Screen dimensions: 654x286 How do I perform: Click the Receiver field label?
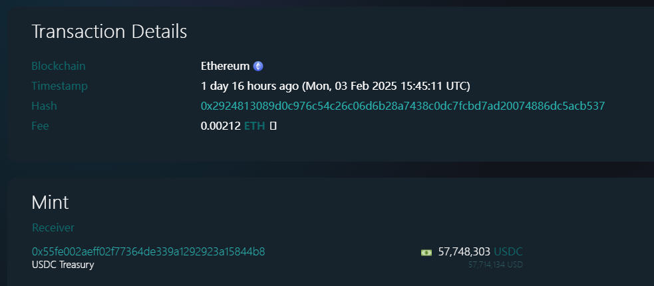(x=53, y=227)
